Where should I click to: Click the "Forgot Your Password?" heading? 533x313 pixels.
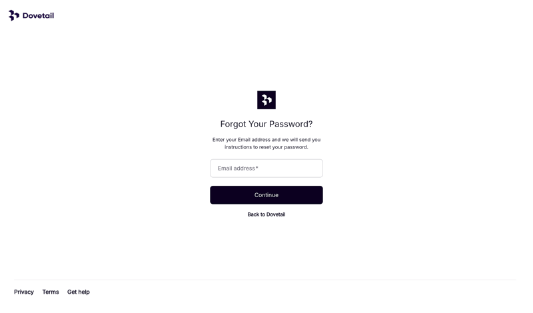coord(266,124)
